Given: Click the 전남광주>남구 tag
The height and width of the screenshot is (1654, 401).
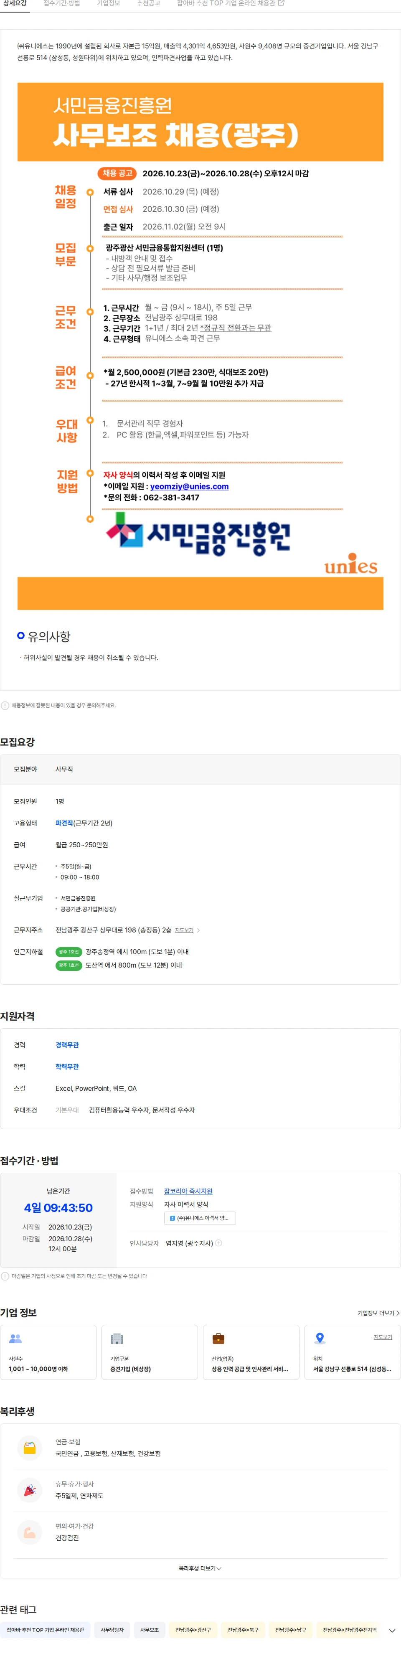Looking at the screenshot, I should tap(291, 1630).
